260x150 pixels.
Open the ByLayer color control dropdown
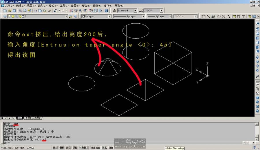(109, 16)
